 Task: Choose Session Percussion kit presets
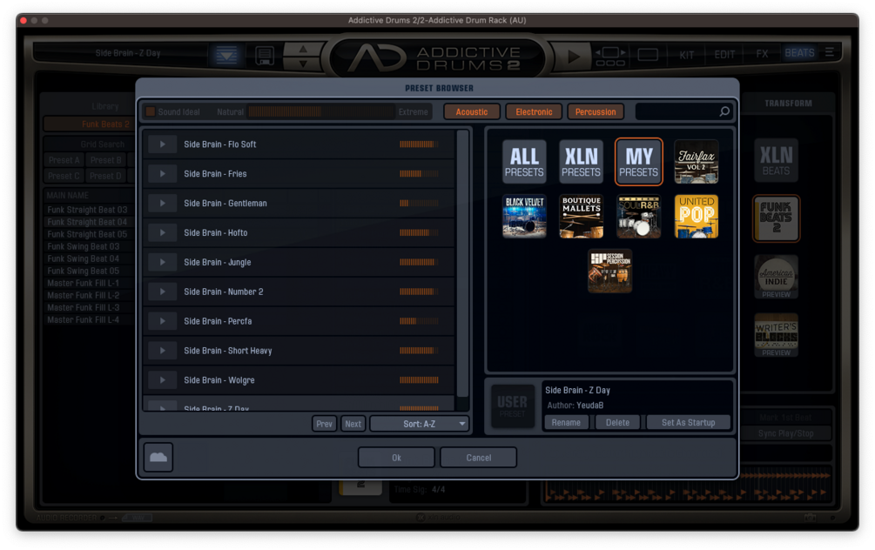pyautogui.click(x=609, y=272)
